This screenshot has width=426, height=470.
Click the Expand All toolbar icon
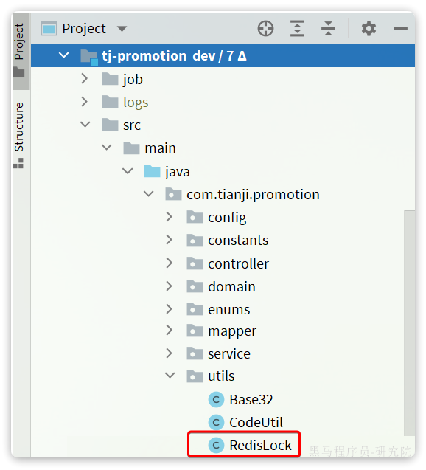click(297, 29)
